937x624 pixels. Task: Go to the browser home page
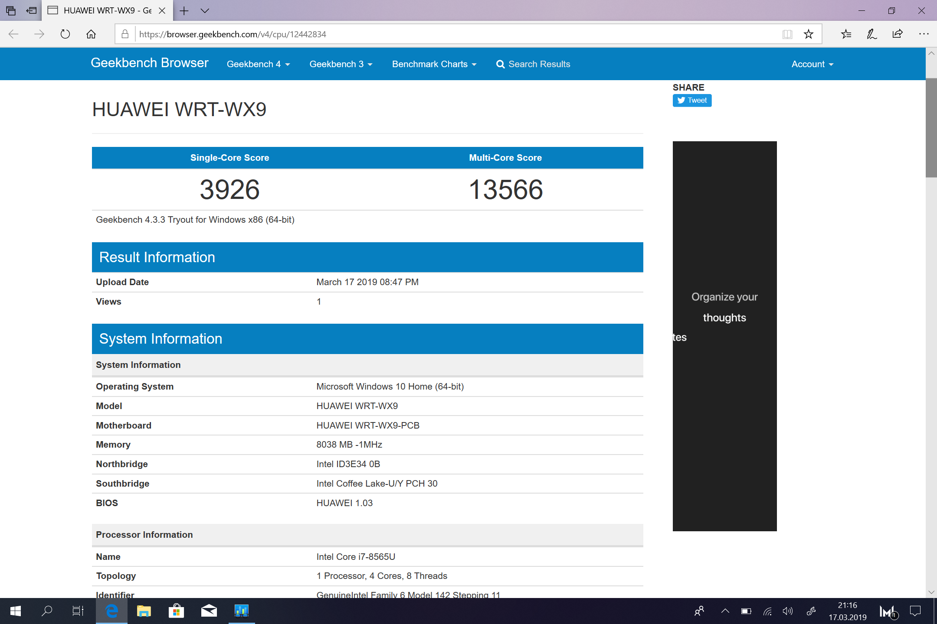[x=91, y=34]
